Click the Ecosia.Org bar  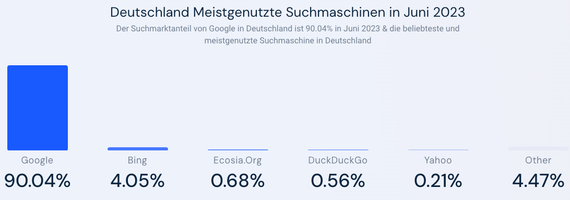pyautogui.click(x=238, y=150)
